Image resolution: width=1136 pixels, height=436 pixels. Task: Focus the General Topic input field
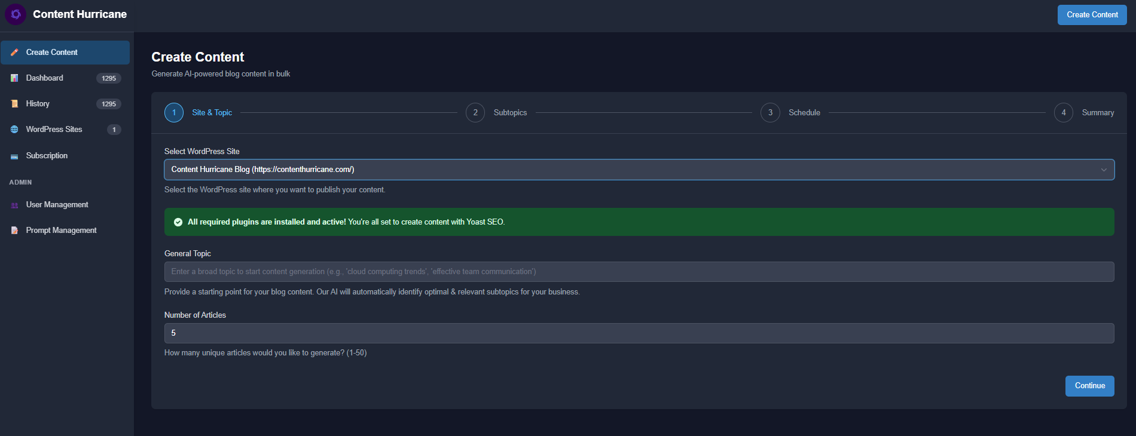[639, 272]
